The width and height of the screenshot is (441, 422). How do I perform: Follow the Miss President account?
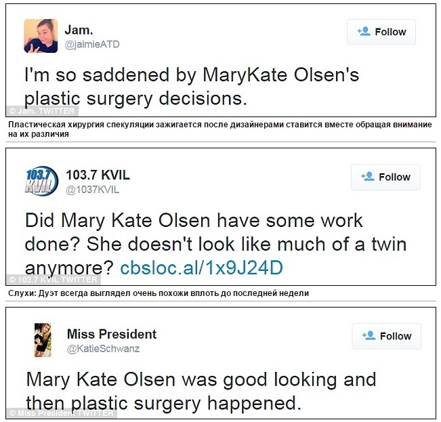(x=387, y=336)
